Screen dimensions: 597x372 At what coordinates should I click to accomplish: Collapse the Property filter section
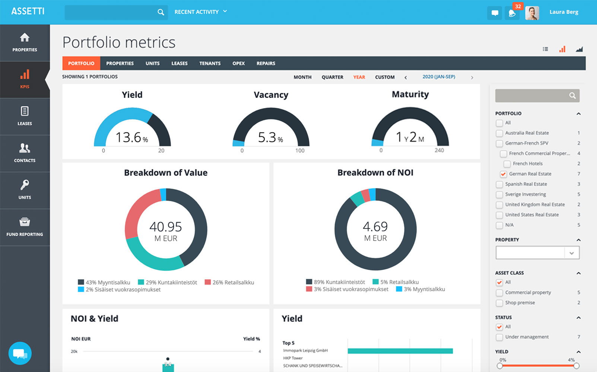(x=578, y=240)
